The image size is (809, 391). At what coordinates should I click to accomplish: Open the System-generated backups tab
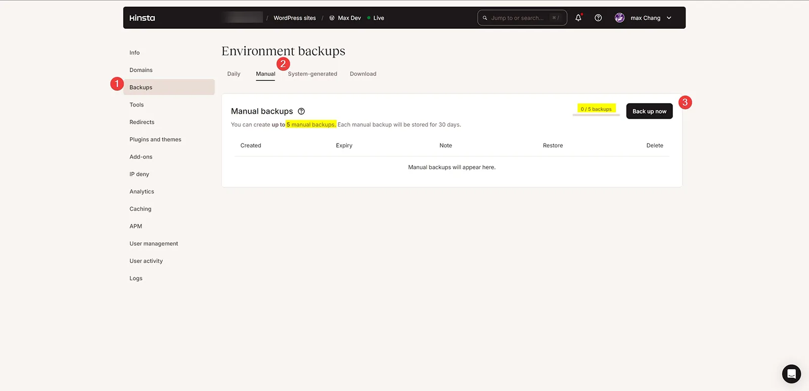click(312, 74)
